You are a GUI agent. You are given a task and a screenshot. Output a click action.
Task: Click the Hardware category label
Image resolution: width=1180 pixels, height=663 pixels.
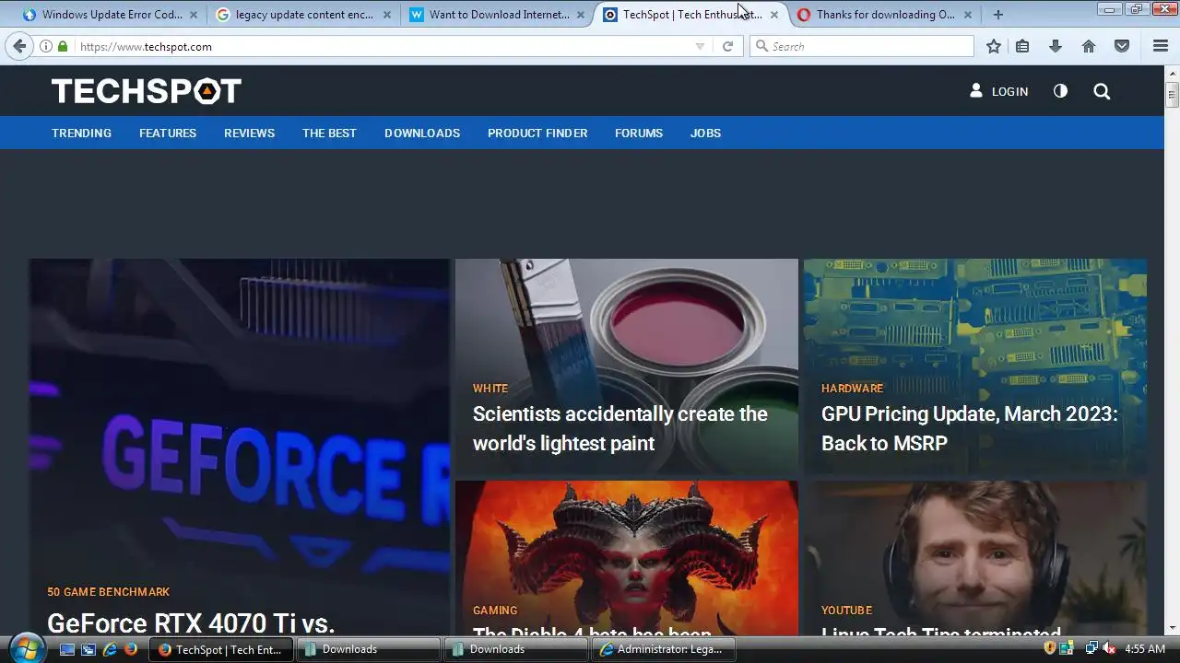tap(852, 388)
